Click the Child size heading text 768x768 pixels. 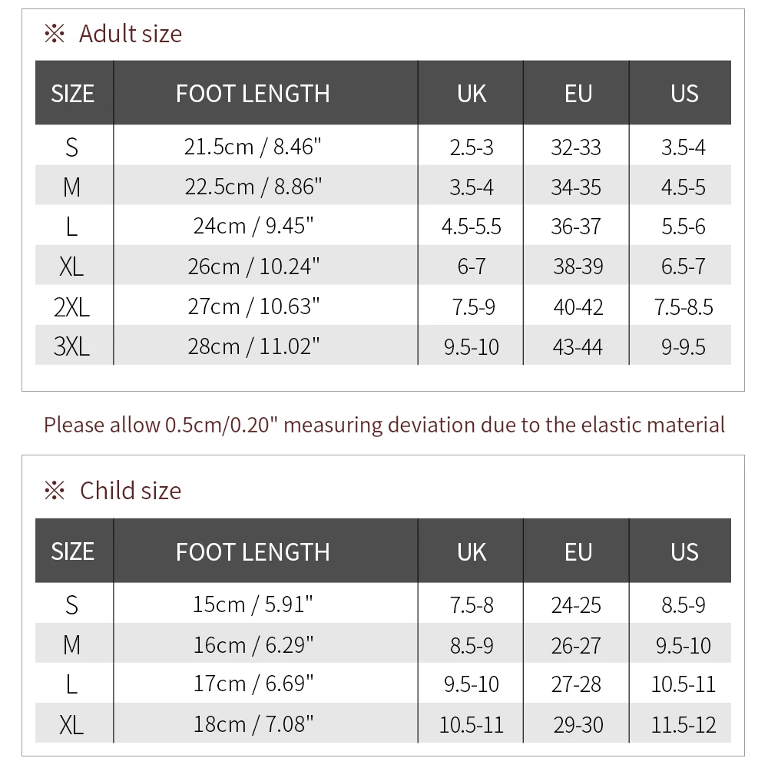(x=131, y=491)
